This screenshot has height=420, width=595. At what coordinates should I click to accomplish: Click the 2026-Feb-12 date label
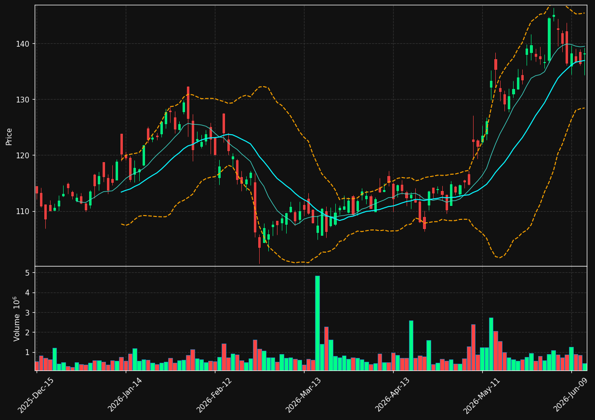[214, 395]
